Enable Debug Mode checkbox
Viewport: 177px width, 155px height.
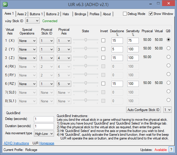point(125,14)
